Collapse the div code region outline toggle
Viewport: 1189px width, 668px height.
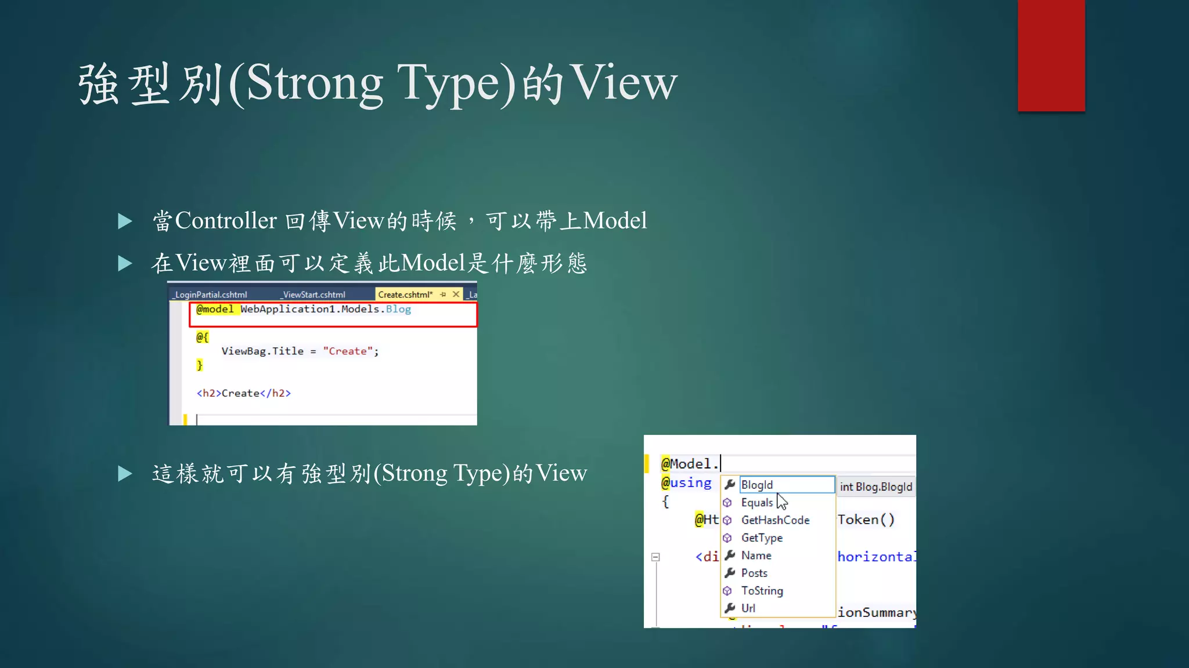655,557
